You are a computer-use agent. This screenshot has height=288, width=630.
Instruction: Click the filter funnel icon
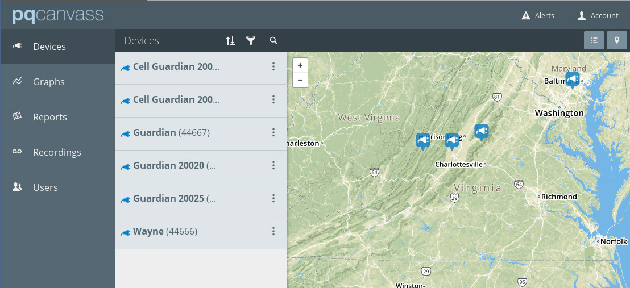251,40
